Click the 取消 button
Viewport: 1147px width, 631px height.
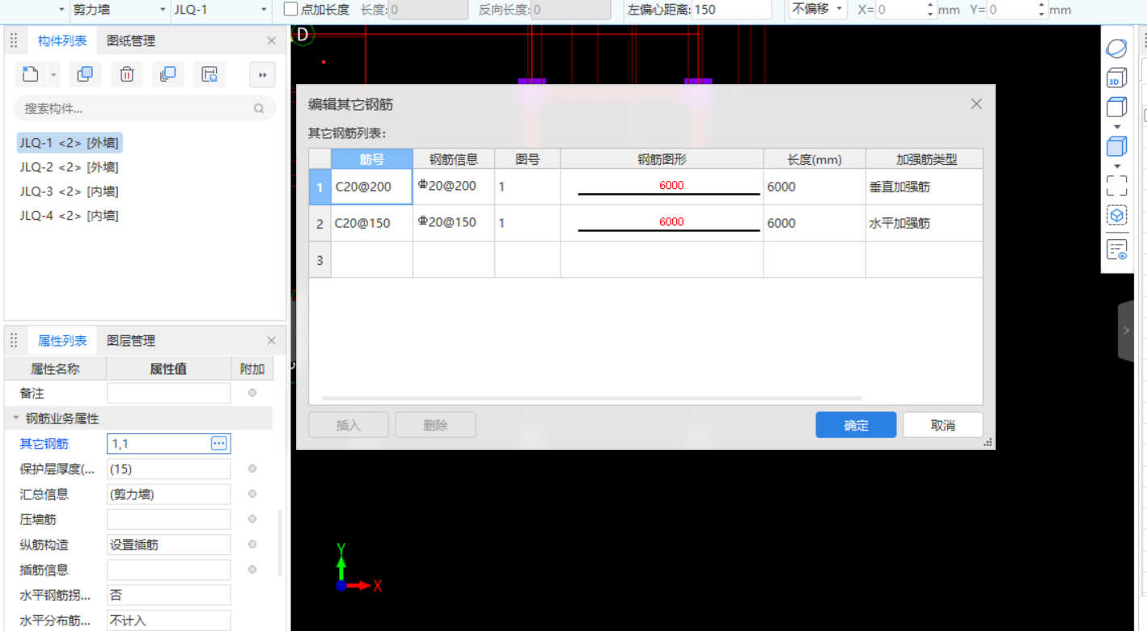pos(943,425)
